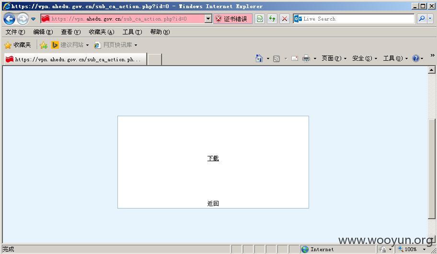Click the scrollbar up arrow

click(x=432, y=69)
